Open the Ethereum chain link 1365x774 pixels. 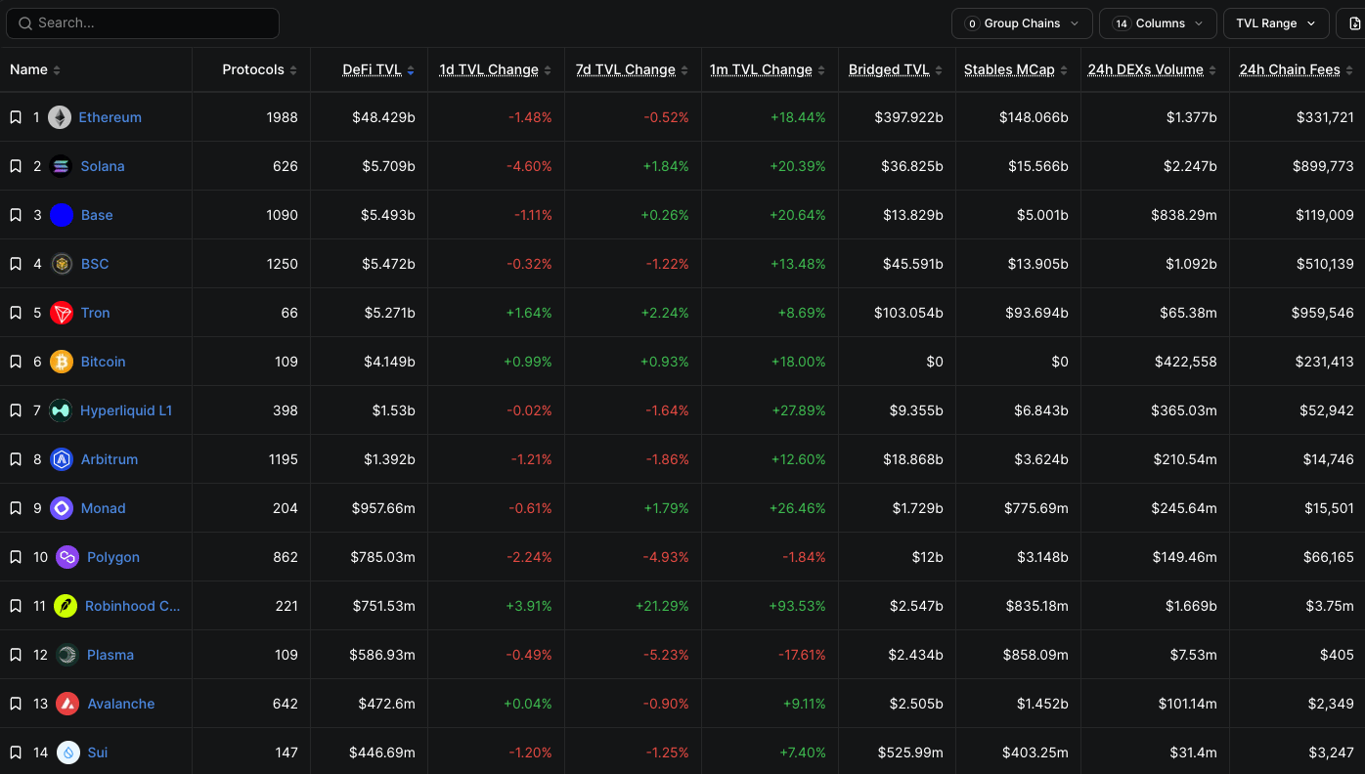pos(110,117)
